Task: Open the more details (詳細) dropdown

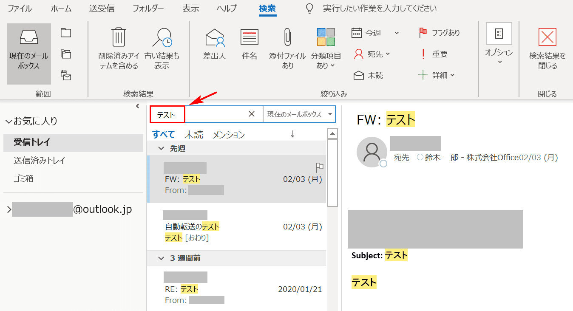Action: point(437,75)
